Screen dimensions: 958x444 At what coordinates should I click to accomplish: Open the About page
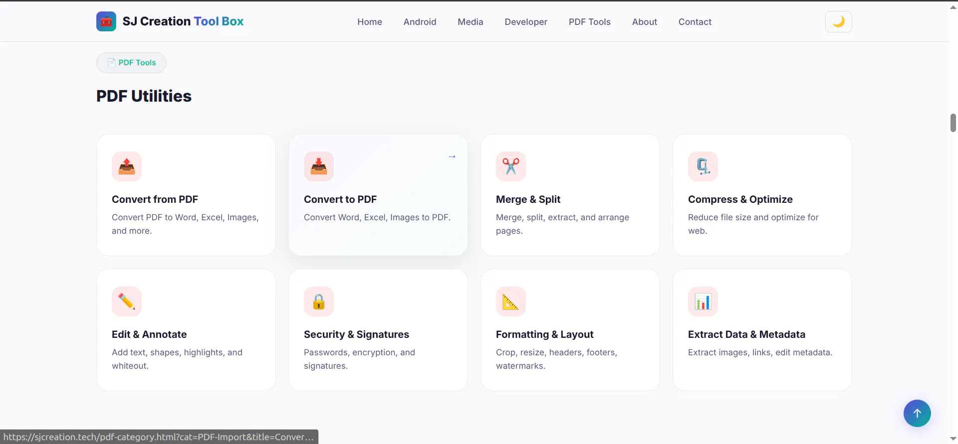[644, 22]
